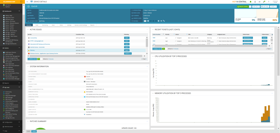
Task: Click the Connectivity status icon
Action: (29, 38)
